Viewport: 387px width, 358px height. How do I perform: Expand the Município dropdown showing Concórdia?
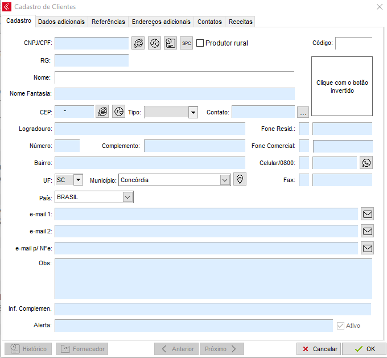click(225, 180)
